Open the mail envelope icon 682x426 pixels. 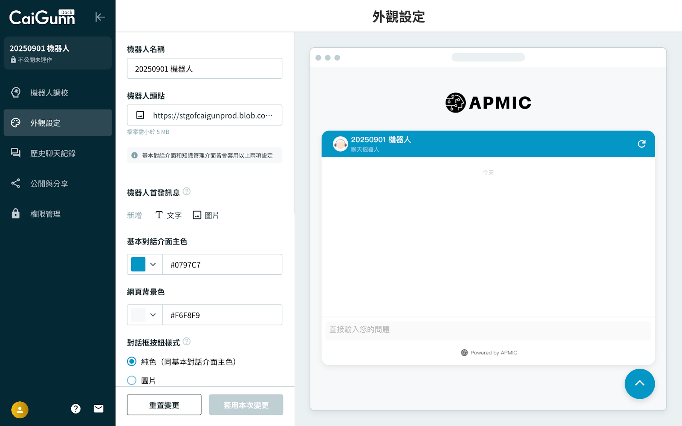click(98, 409)
